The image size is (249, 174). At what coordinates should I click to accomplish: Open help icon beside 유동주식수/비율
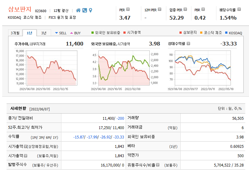point(158,165)
